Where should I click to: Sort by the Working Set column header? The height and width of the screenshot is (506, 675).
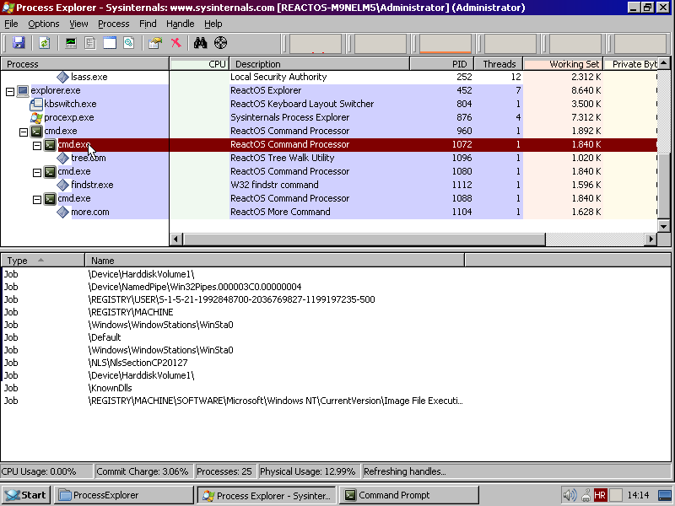pyautogui.click(x=563, y=64)
